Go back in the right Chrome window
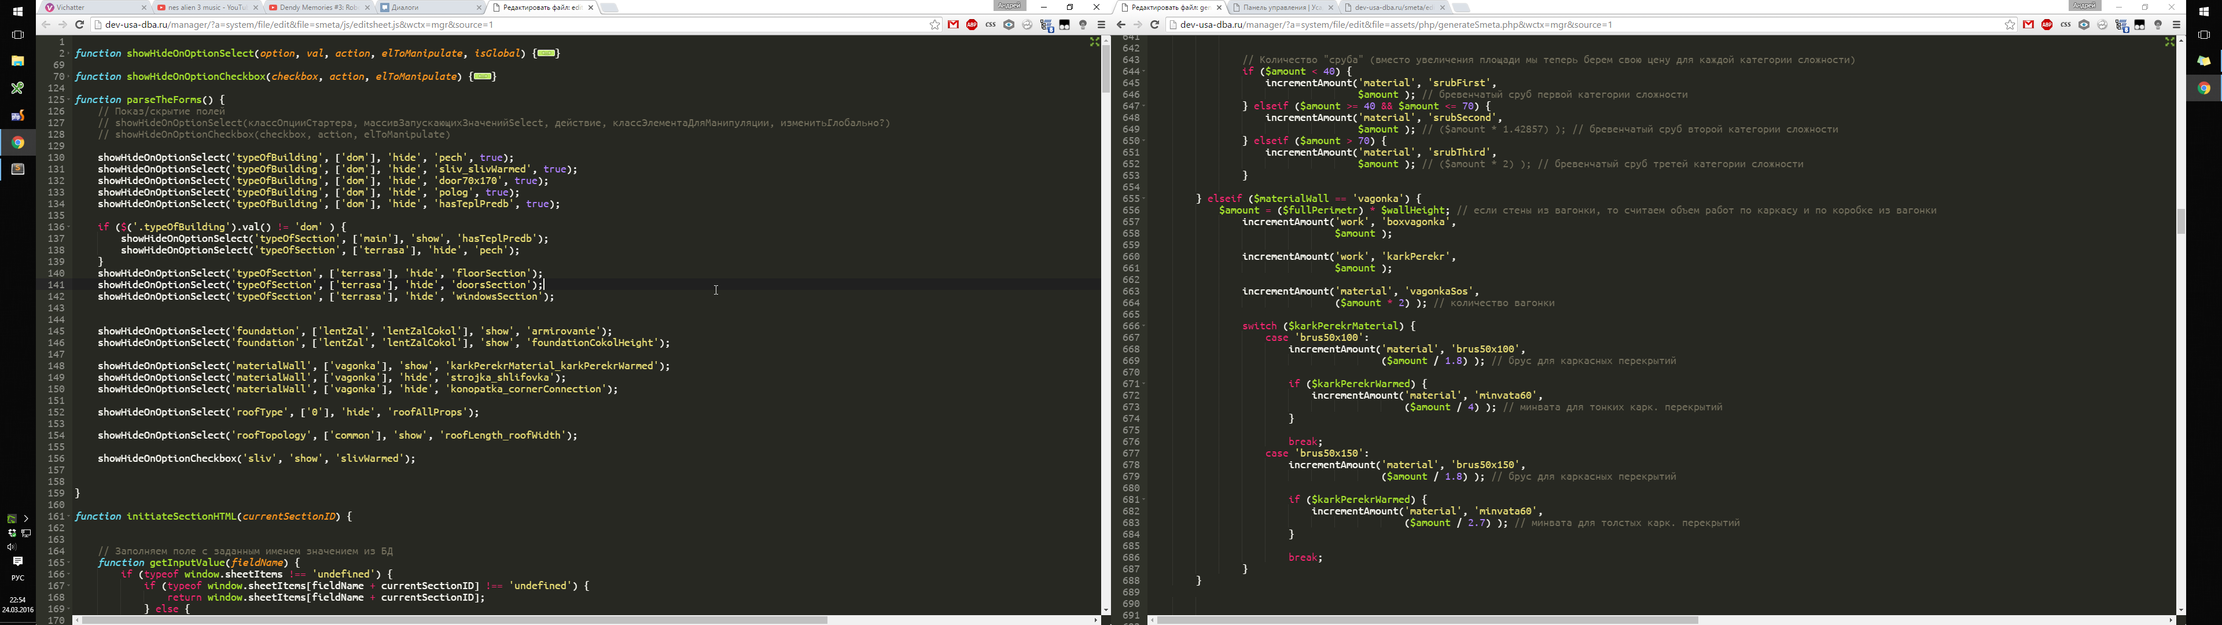Viewport: 2222px width, 625px height. point(1120,25)
